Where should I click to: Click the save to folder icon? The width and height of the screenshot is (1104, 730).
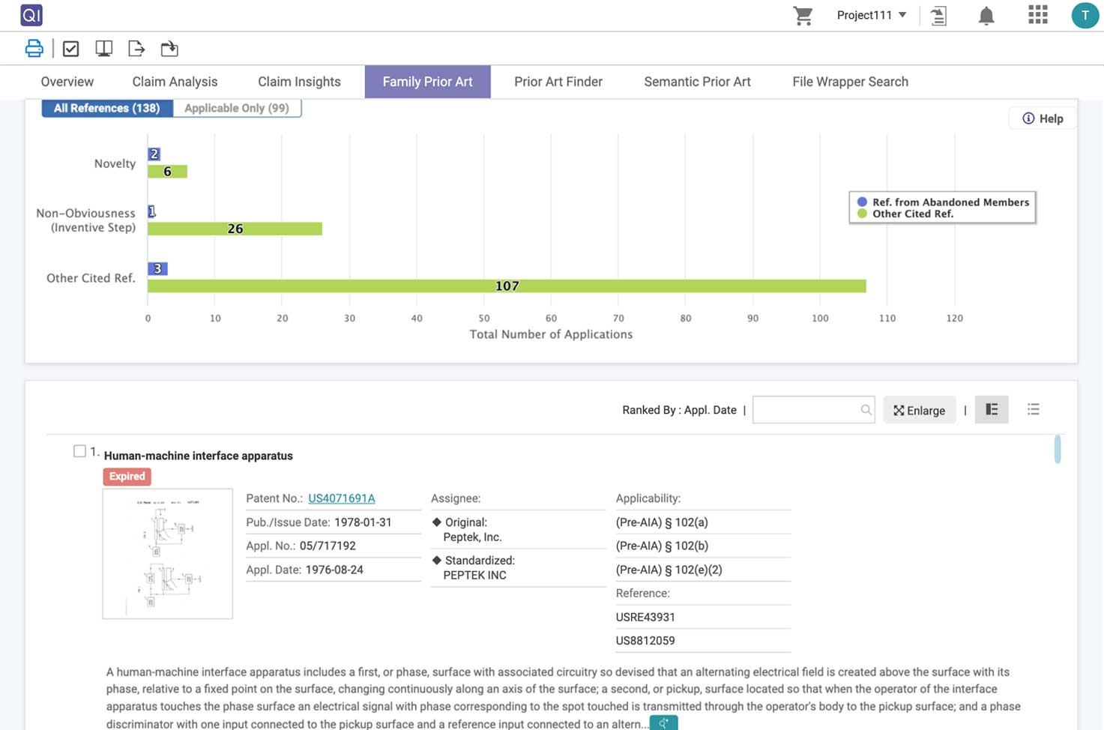(x=169, y=49)
